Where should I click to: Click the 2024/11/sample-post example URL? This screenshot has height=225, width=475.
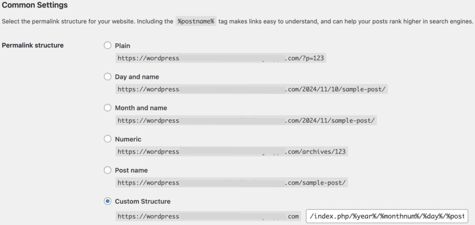coord(246,121)
